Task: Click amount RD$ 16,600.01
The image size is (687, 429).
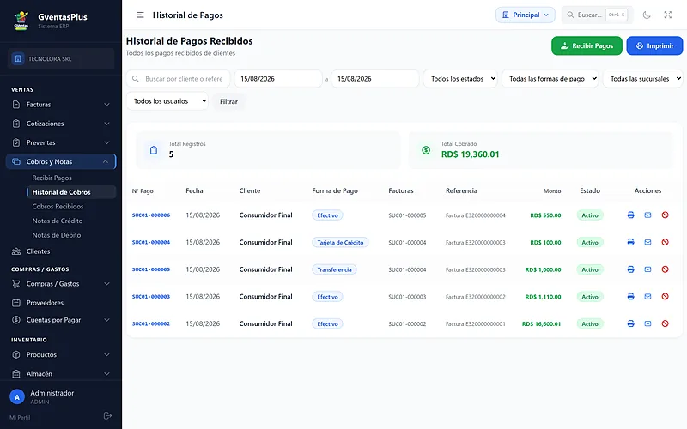Action: 541,324
